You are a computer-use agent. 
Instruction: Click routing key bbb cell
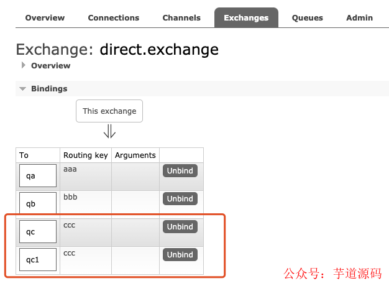pos(86,205)
